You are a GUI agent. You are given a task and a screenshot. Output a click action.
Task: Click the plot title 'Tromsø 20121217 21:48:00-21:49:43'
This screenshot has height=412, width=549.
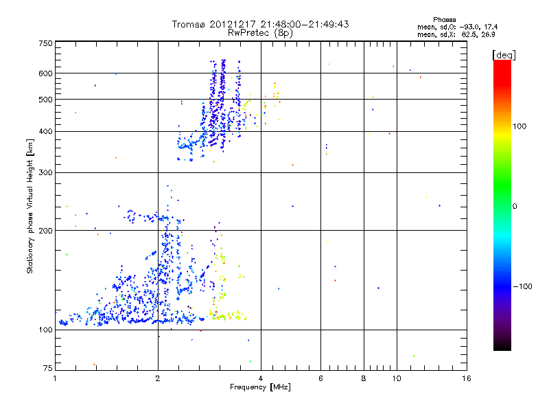coord(260,24)
